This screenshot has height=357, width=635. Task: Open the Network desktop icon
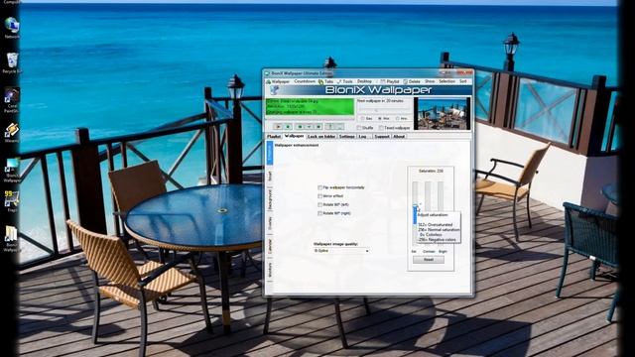[x=12, y=27]
